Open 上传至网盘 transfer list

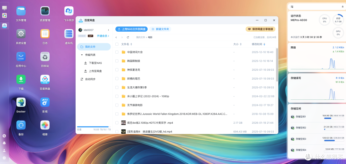(94, 71)
